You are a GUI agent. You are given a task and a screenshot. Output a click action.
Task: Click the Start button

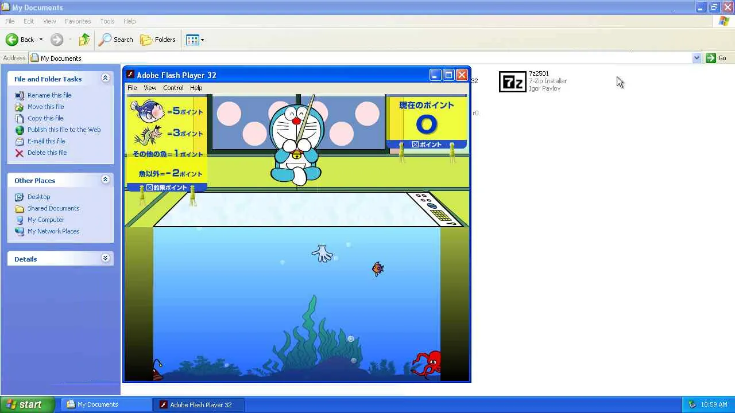click(28, 404)
